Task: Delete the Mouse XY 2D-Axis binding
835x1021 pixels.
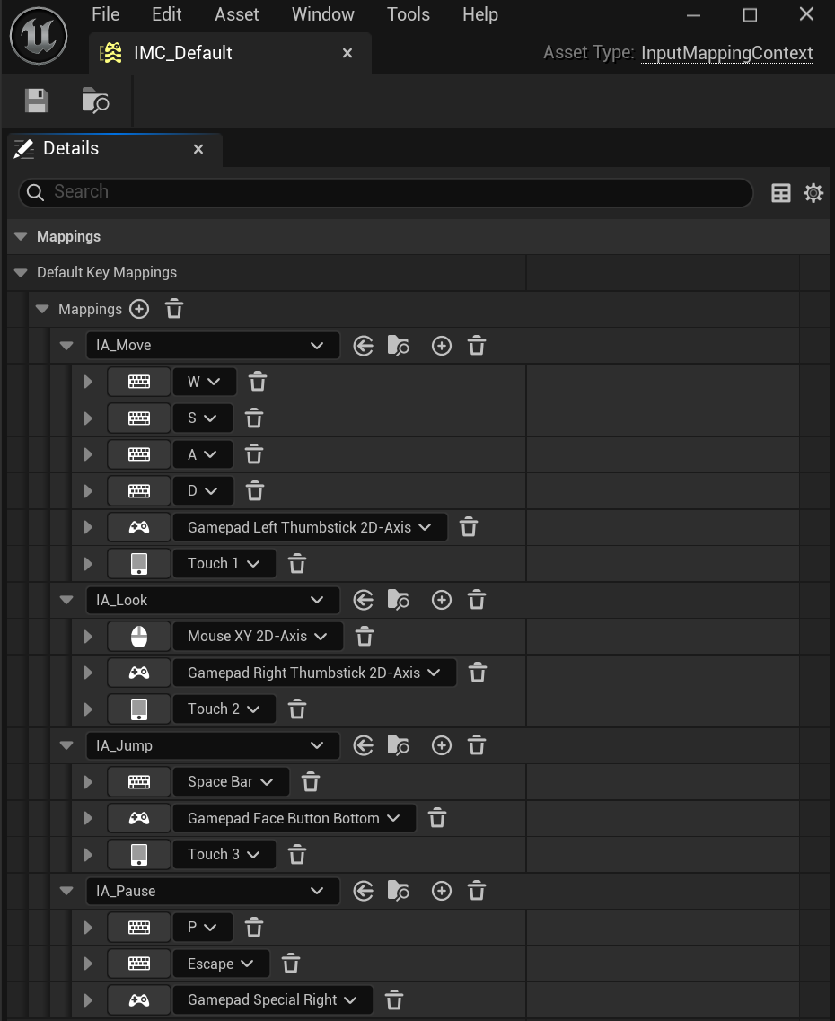Action: click(x=365, y=636)
